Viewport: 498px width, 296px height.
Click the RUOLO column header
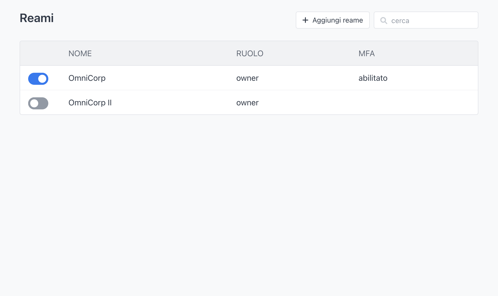tap(250, 53)
